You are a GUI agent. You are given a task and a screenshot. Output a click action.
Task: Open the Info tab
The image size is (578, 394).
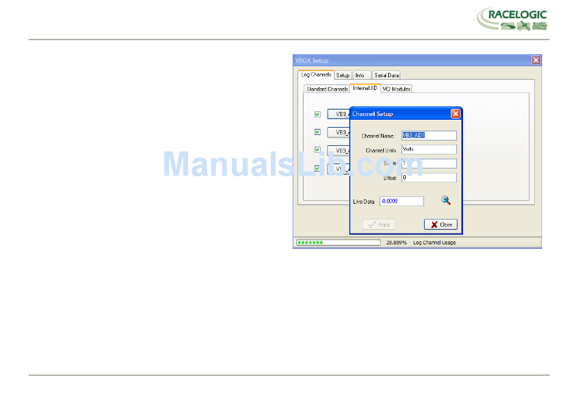pos(360,75)
